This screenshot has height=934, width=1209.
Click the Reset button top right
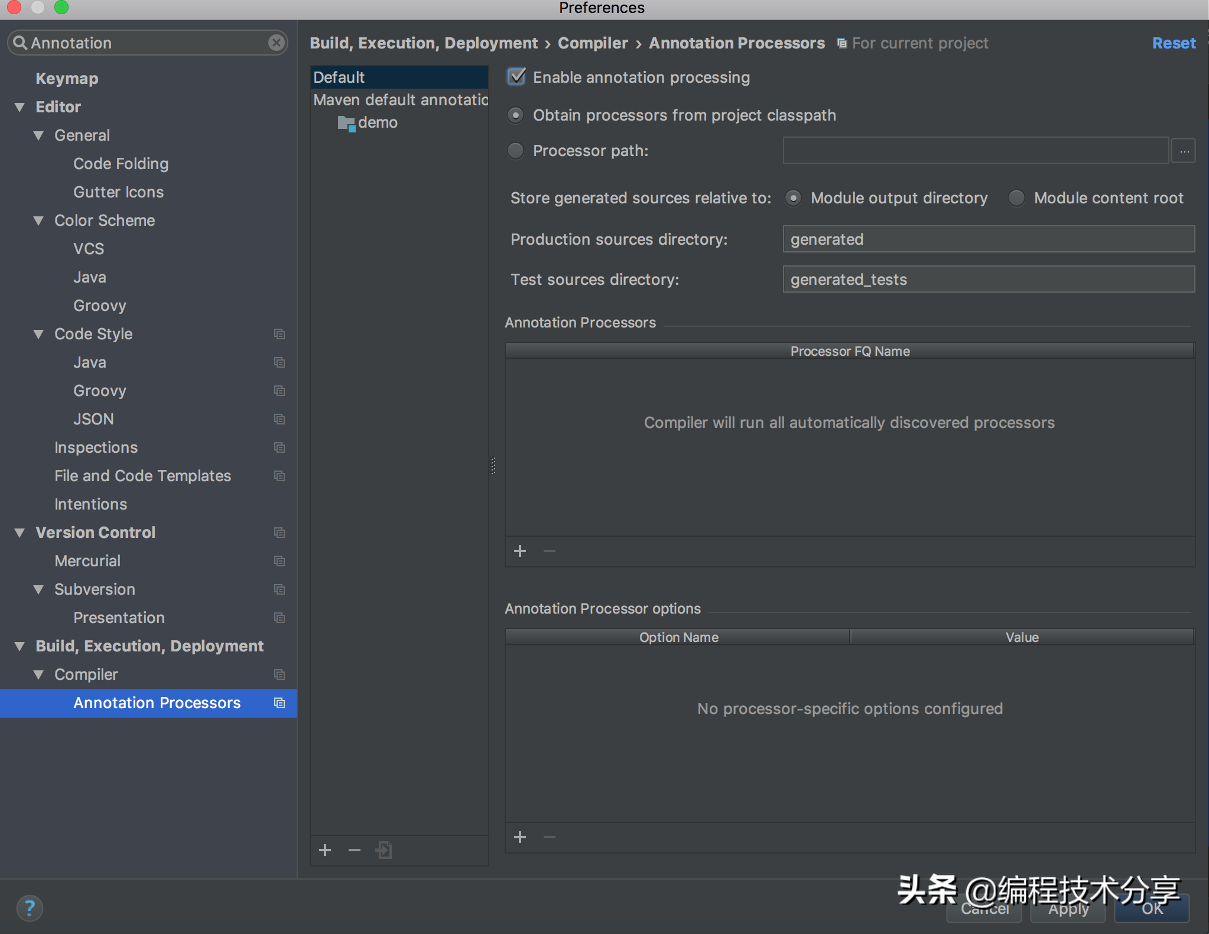click(x=1174, y=42)
